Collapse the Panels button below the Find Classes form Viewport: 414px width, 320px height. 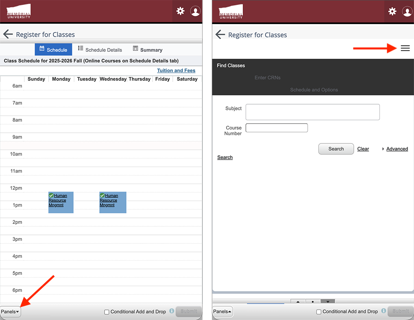click(222, 311)
